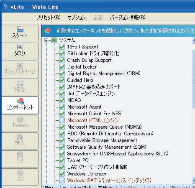The image size is (195, 188).
Task: Click the vLite title bar app icon
Action: (x=5, y=7)
